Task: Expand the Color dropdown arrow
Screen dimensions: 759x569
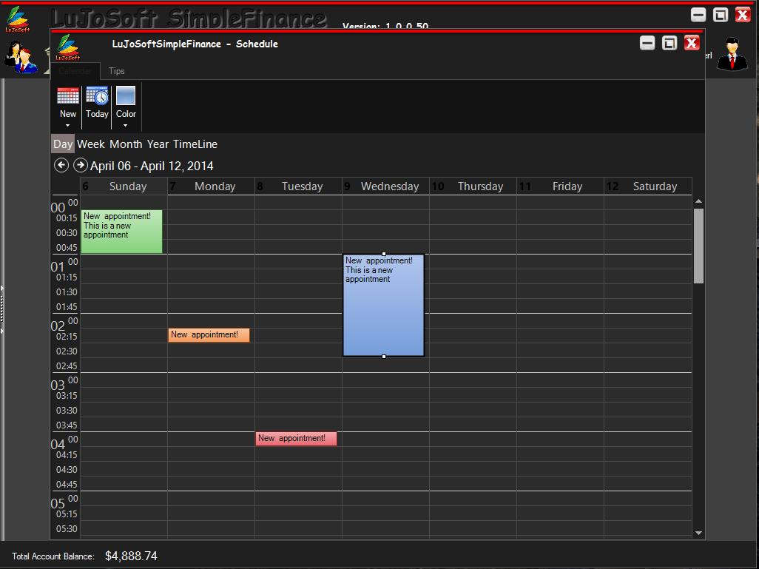Action: tap(125, 126)
